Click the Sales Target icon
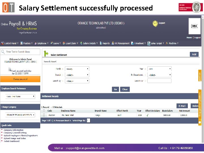This screenshot has width=204, height=153. coord(149,43)
